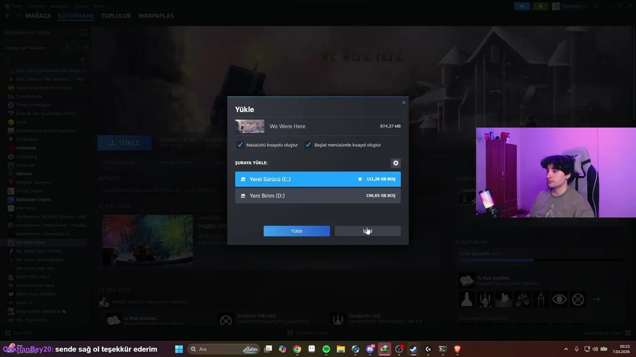Select Warframe in the library list
Screen dimensions: 636x357
click(x=26, y=208)
